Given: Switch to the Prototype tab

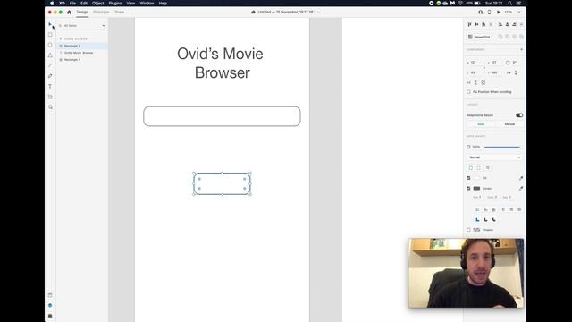Looking at the screenshot, I should pos(101,12).
